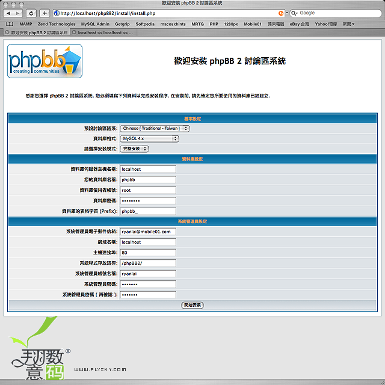Go back with the browser back arrow
The width and height of the screenshot is (385, 385).
tap(8, 13)
